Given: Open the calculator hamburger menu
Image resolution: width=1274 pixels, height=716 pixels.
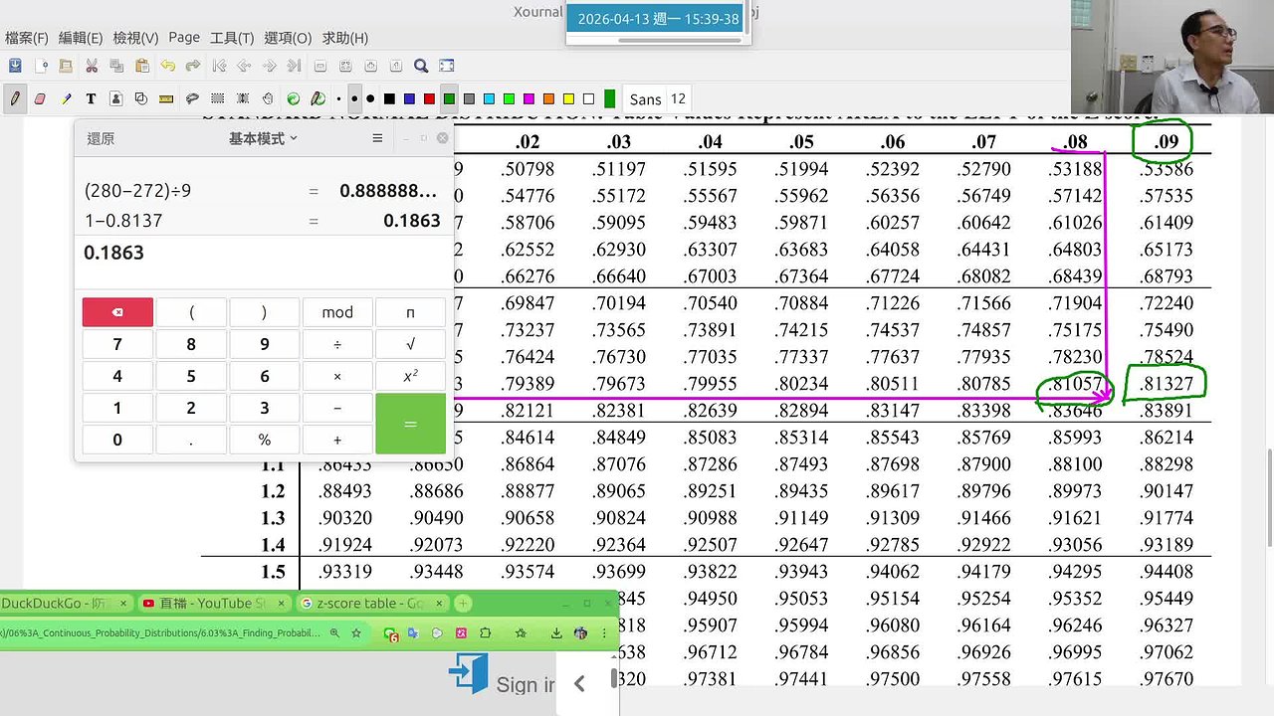Looking at the screenshot, I should 377,138.
